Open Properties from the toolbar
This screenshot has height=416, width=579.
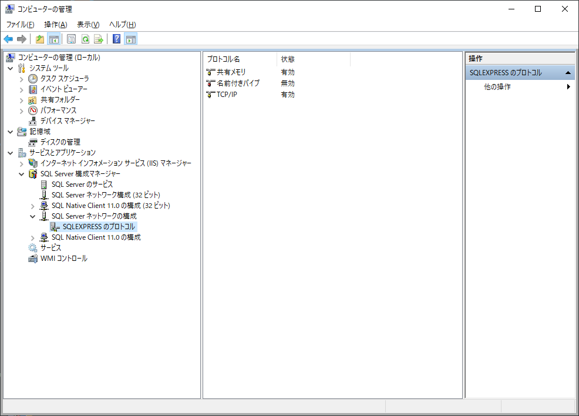[71, 39]
